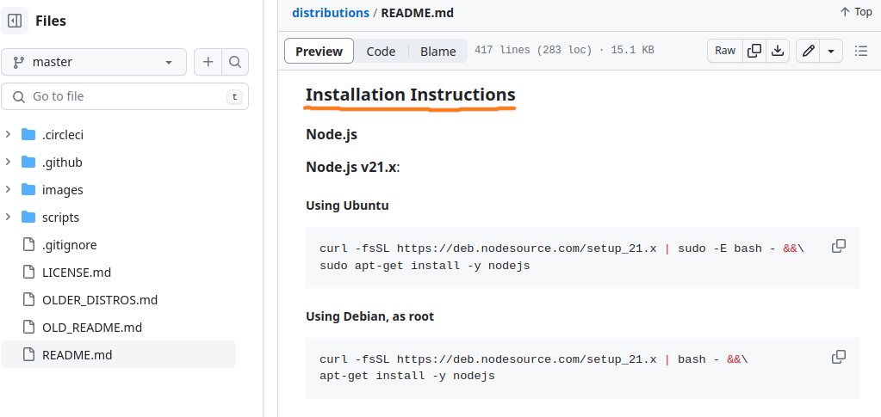Click the README.md breadcrumb filename

[x=417, y=12]
